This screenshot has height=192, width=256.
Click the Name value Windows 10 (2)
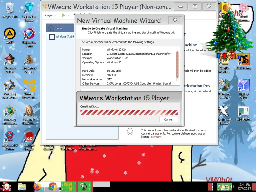click(116, 49)
